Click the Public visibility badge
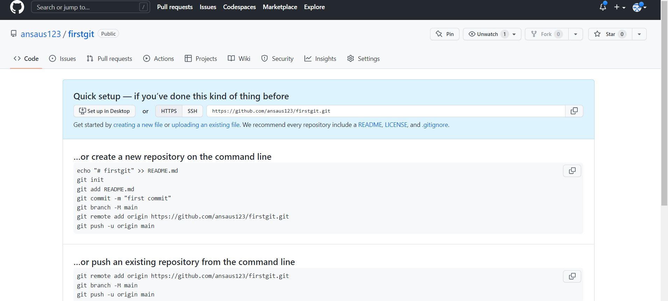 [108, 34]
